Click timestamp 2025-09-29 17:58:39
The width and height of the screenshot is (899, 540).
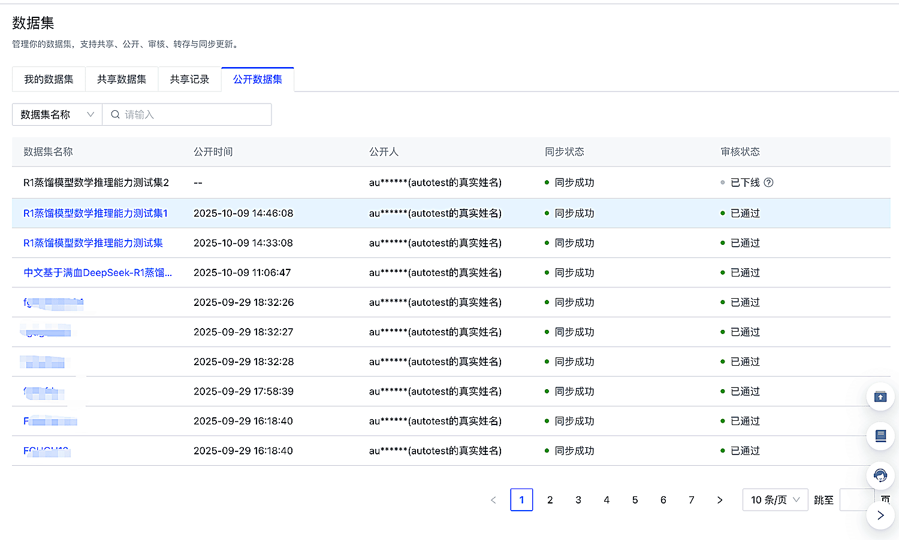click(x=243, y=392)
